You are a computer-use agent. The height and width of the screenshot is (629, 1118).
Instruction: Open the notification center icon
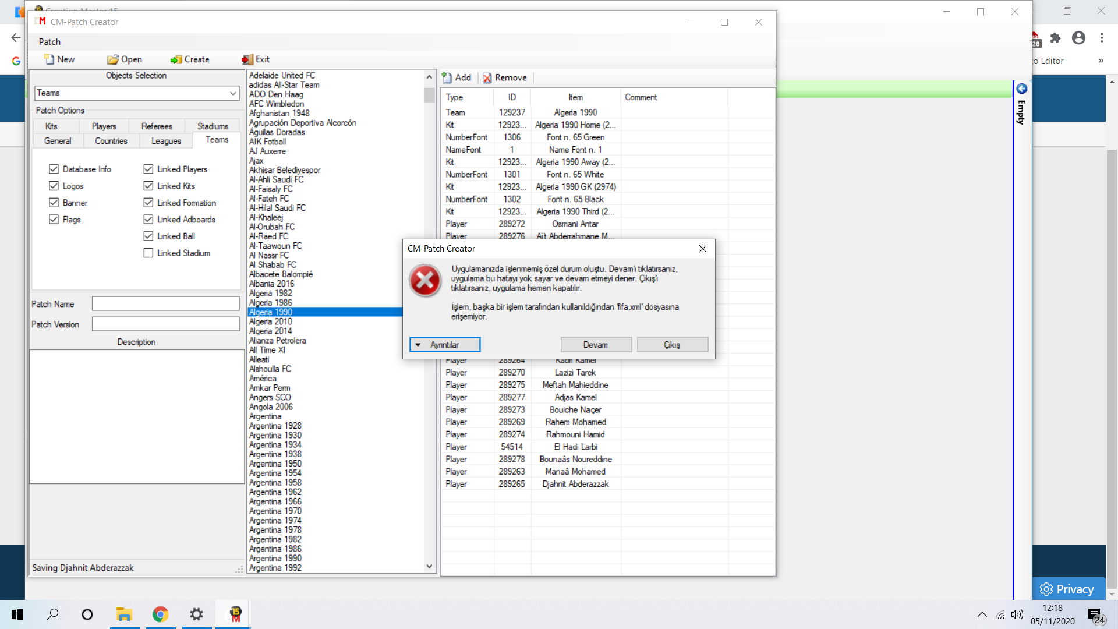pyautogui.click(x=1096, y=616)
